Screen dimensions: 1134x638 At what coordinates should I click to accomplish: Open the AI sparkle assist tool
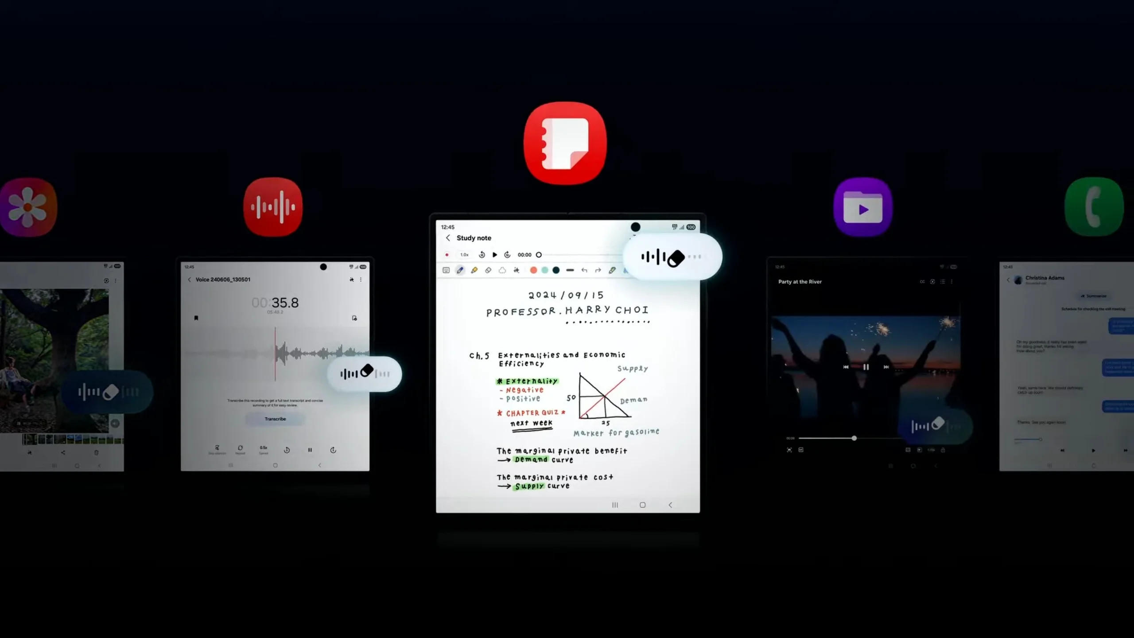pos(517,270)
